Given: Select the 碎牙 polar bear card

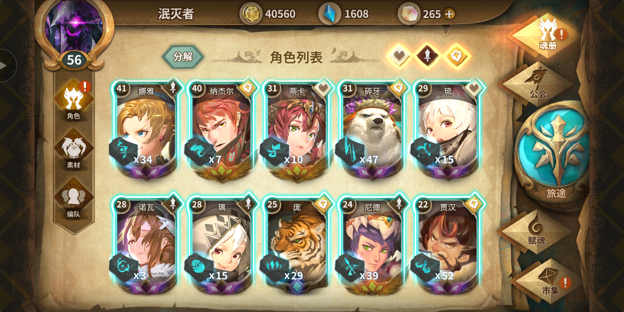Looking at the screenshot, I should click(372, 129).
